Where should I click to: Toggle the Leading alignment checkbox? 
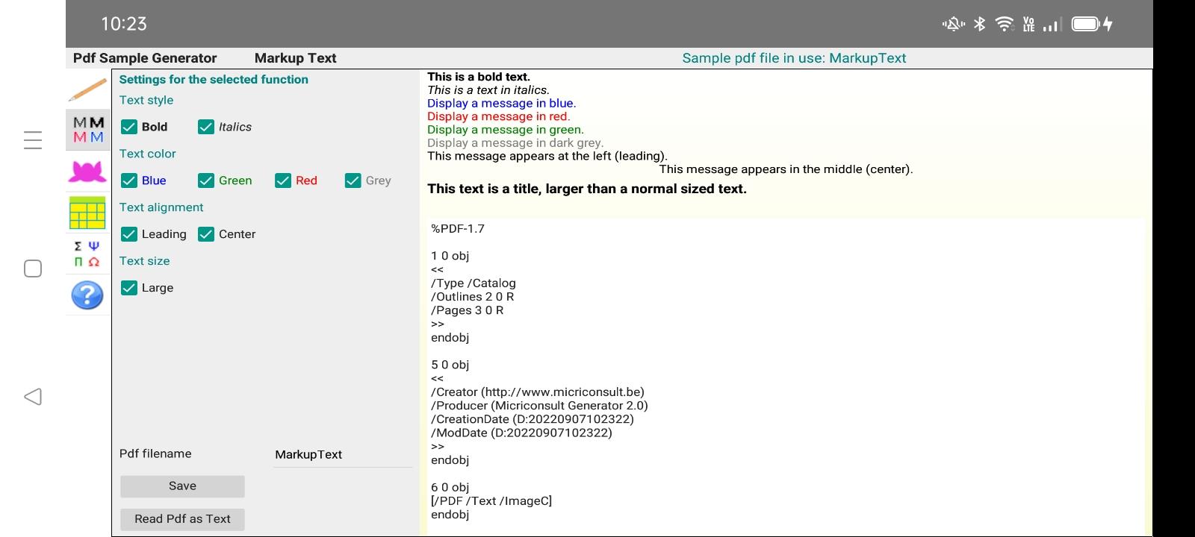point(129,234)
